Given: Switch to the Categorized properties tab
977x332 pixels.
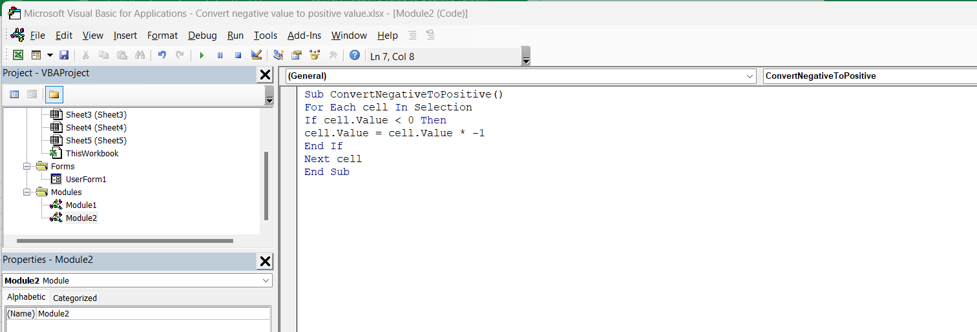Looking at the screenshot, I should click(75, 298).
